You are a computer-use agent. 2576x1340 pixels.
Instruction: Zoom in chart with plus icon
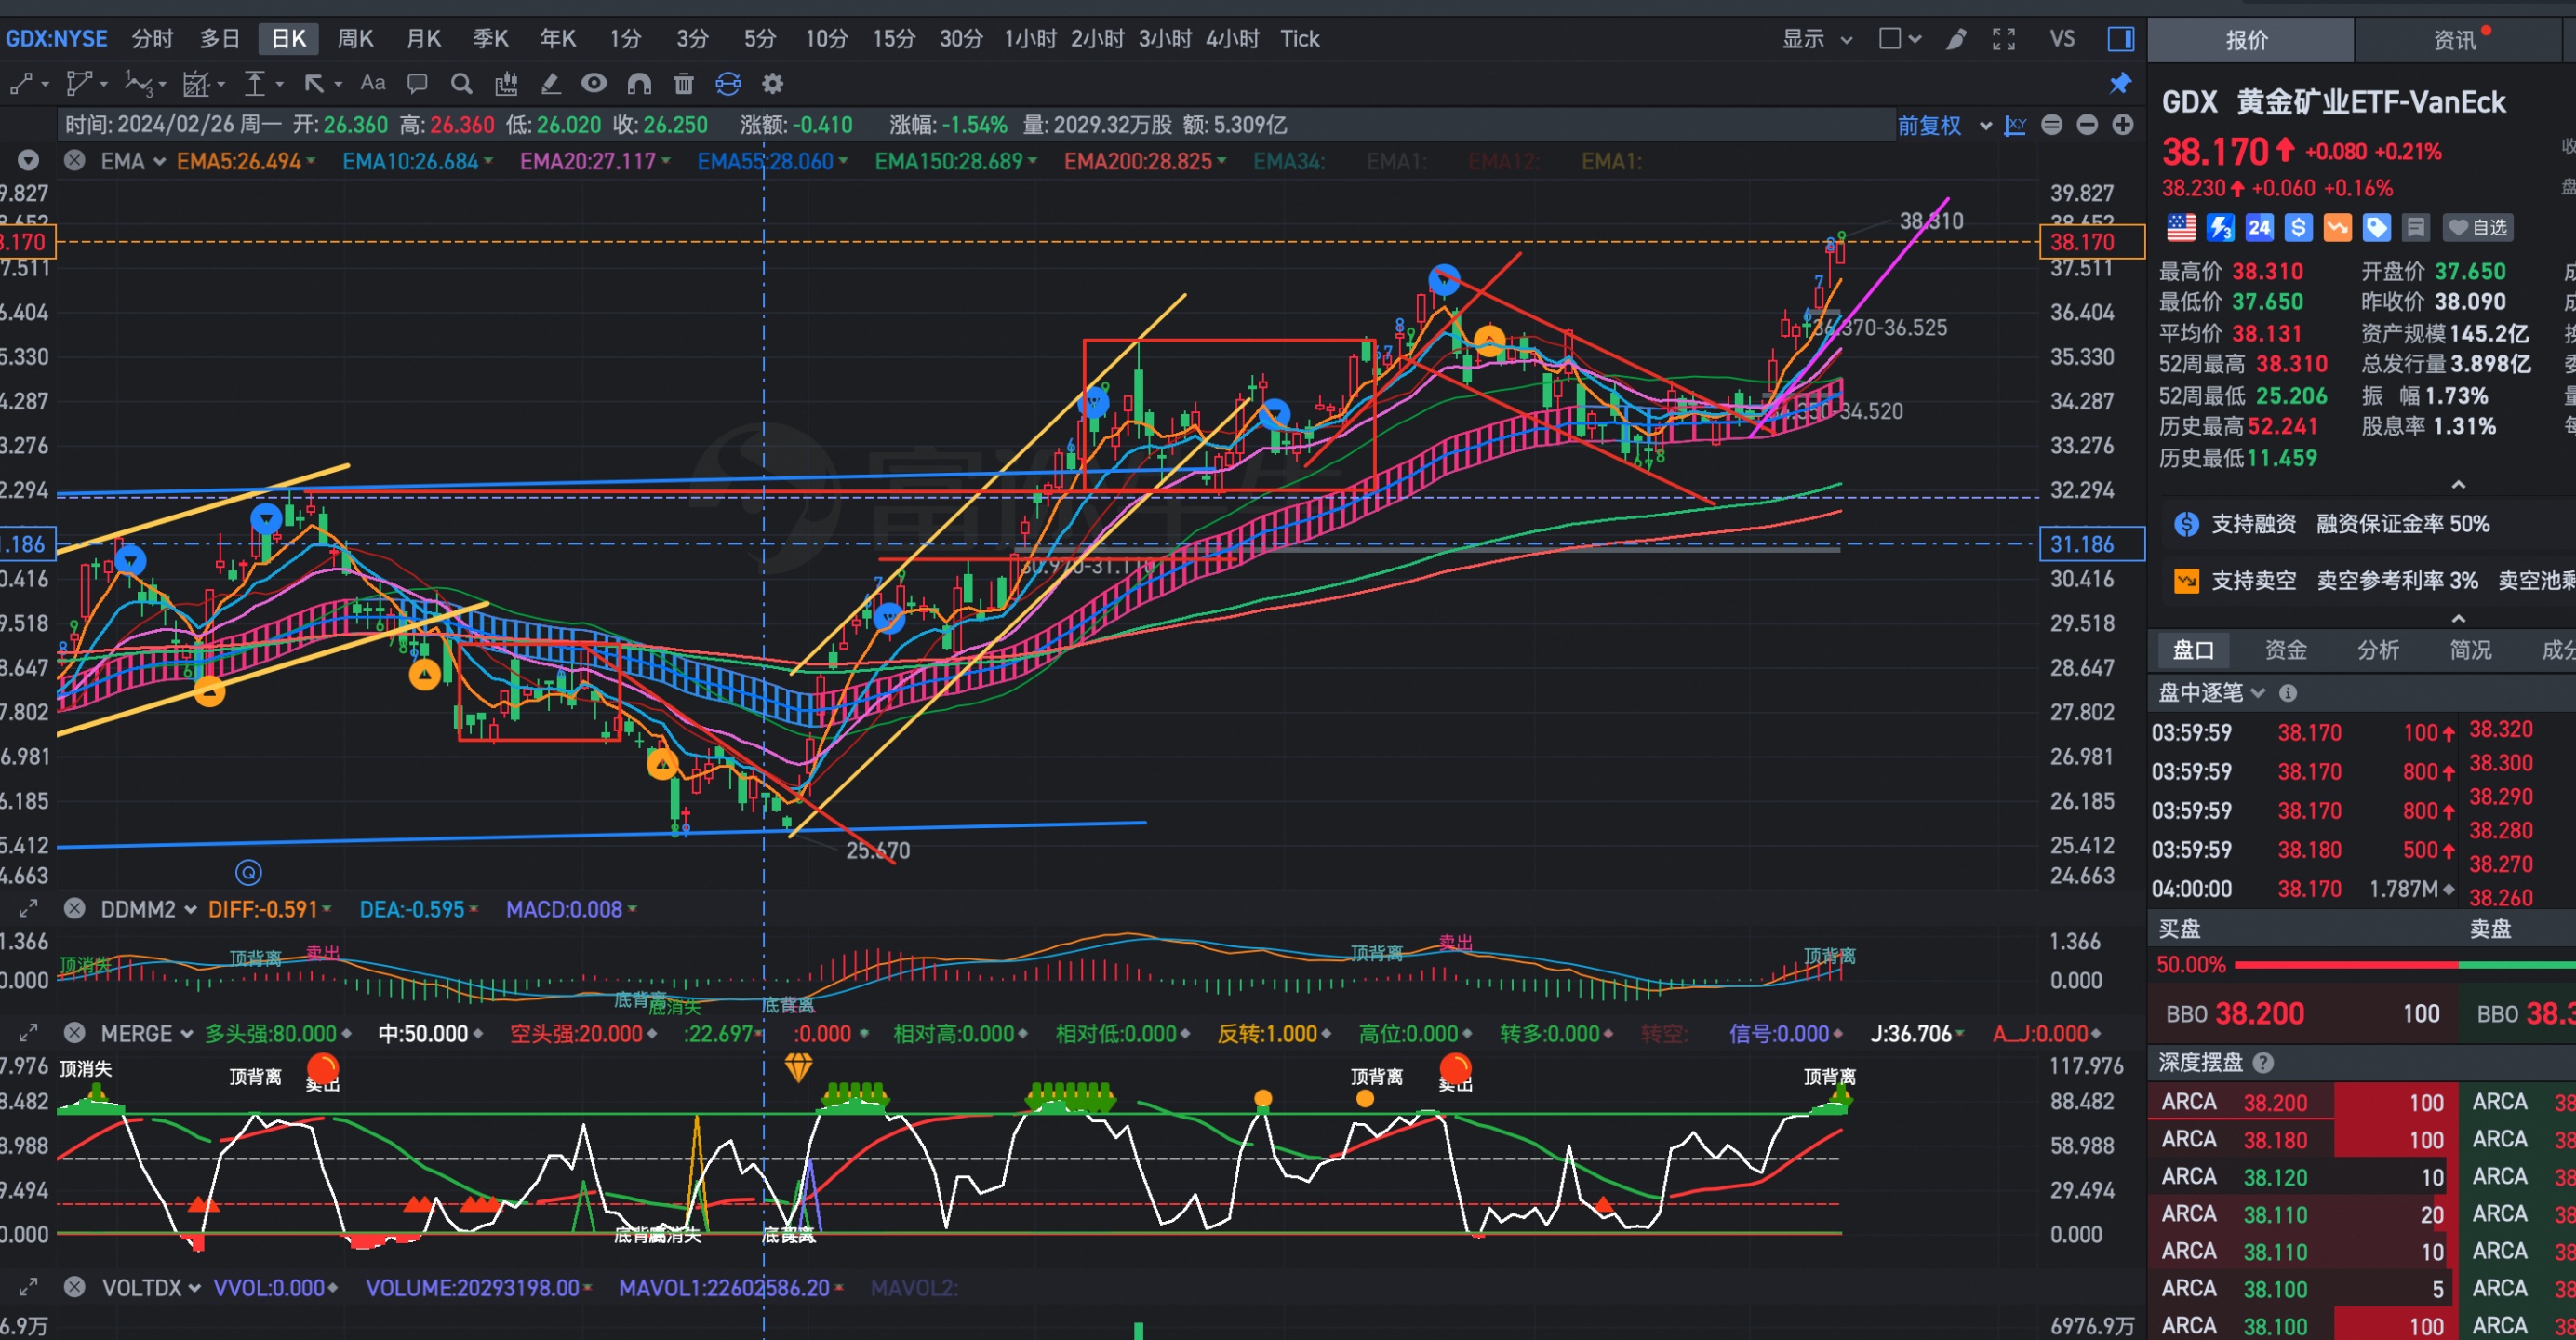[2122, 125]
